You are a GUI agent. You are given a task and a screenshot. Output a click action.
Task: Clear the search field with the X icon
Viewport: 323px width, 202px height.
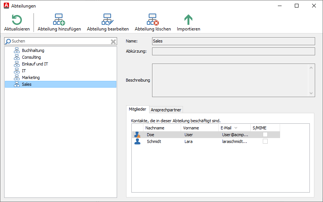[113, 41]
